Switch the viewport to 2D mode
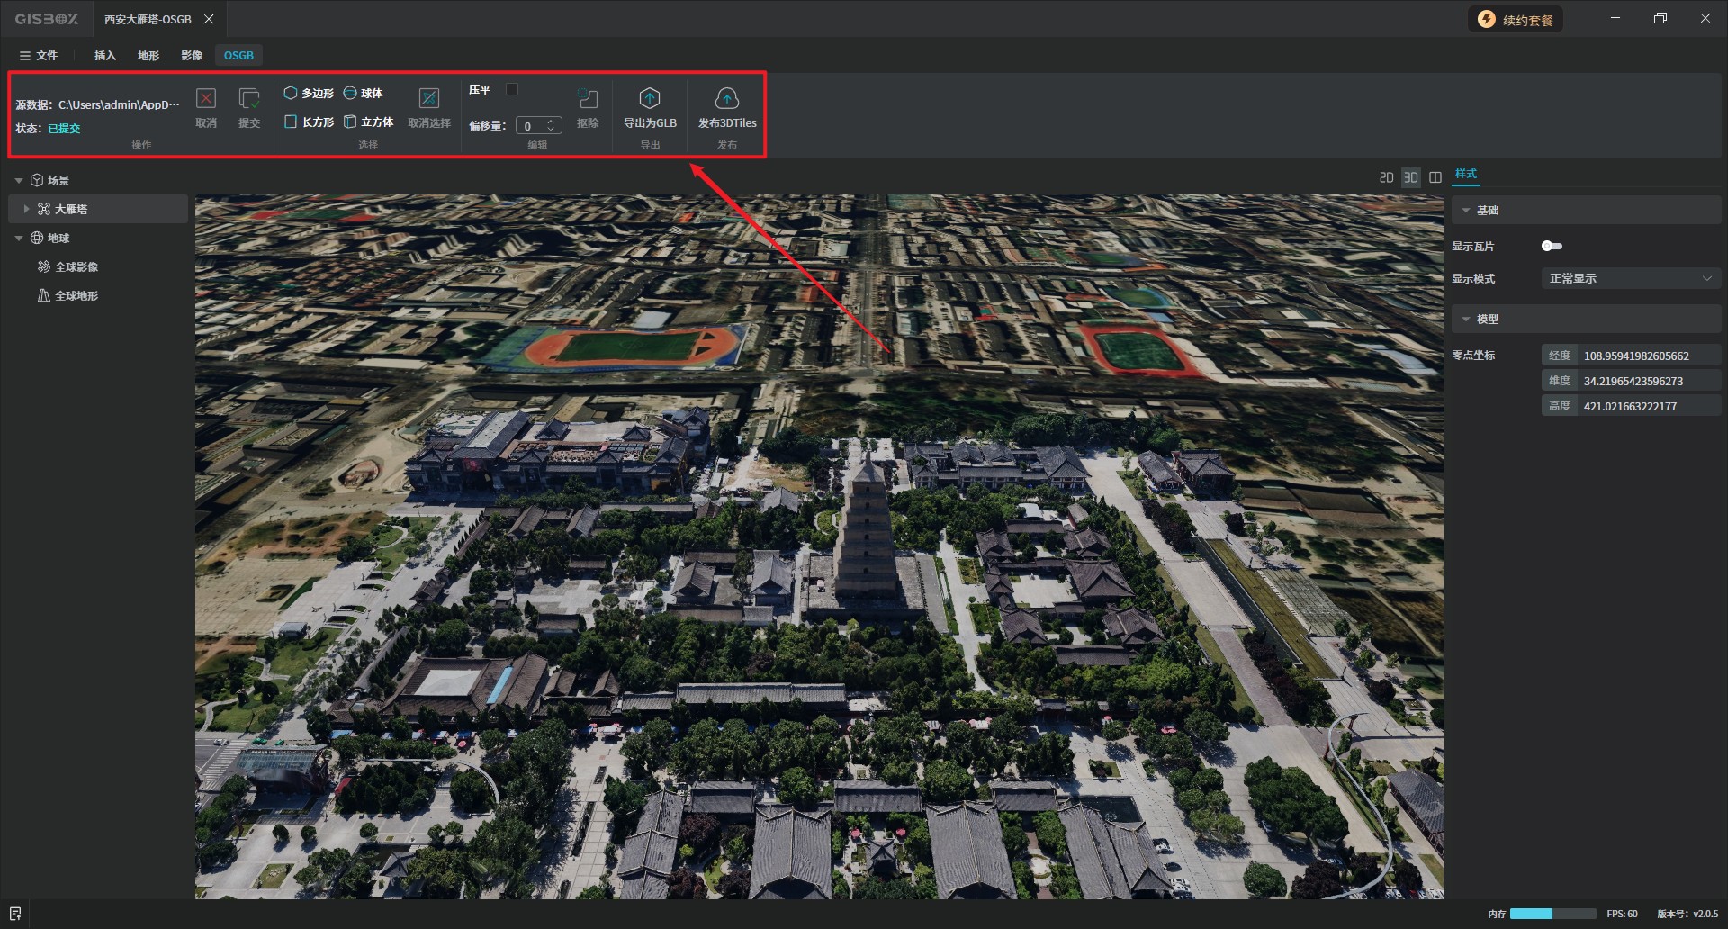This screenshot has width=1728, height=929. [1386, 177]
